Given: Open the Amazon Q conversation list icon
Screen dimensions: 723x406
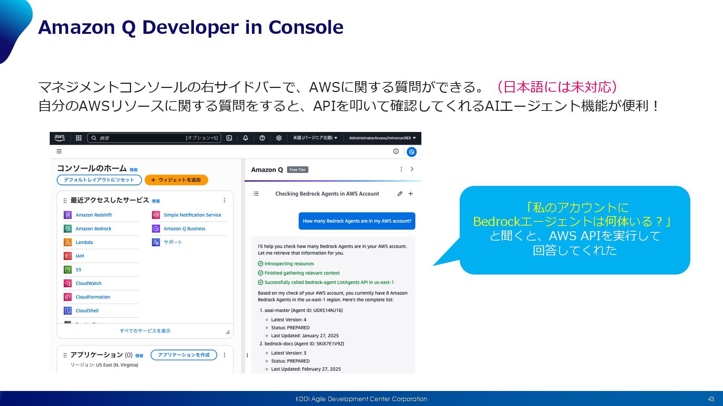Looking at the screenshot, I should (256, 194).
